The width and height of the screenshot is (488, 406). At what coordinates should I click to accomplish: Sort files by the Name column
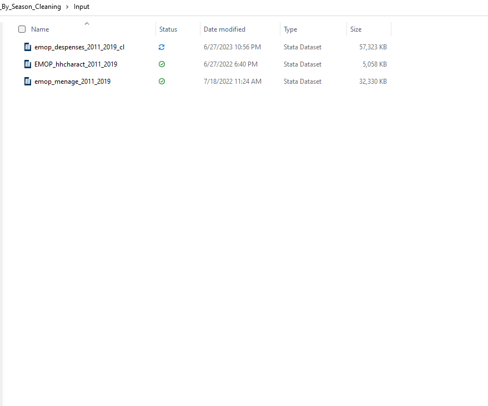point(40,29)
